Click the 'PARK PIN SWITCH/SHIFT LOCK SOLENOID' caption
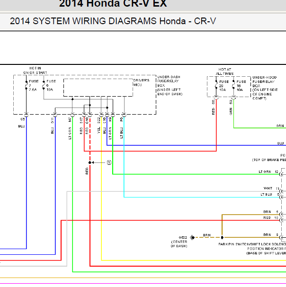The image size is (286, 287). tap(252, 244)
